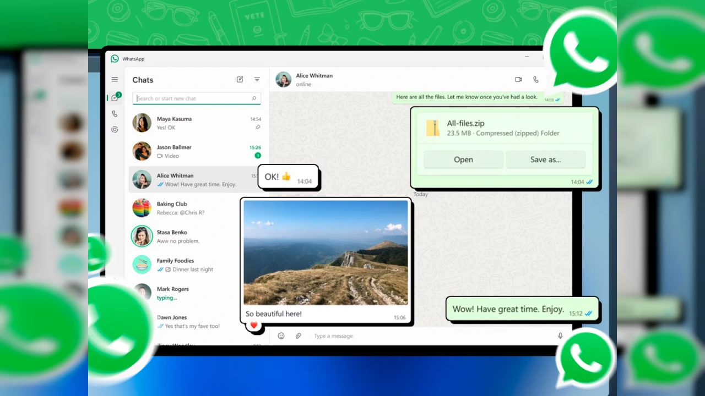
Task: Click the Open button for All-files.zip
Action: pyautogui.click(x=463, y=159)
